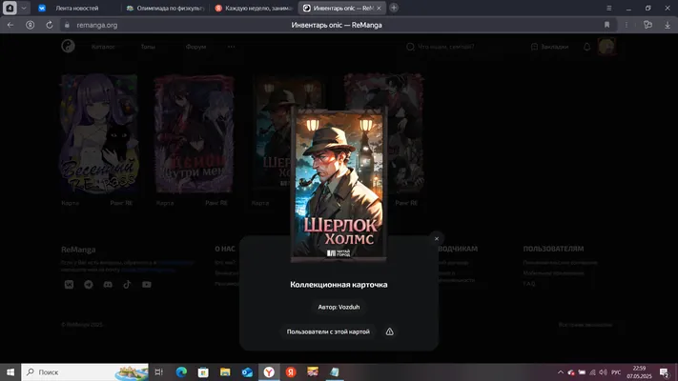Switch to the Olympiad browser tab

tap(165, 9)
